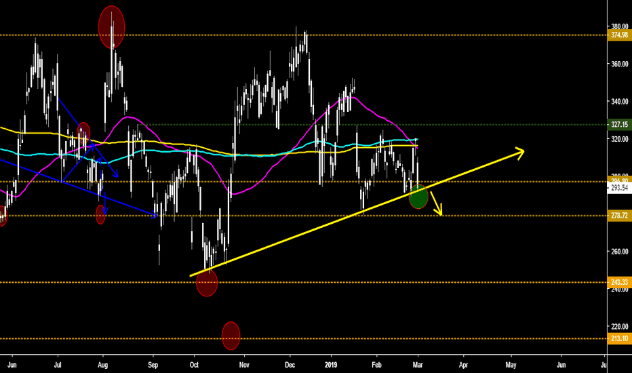Click the 374.98 price level label

coord(619,35)
